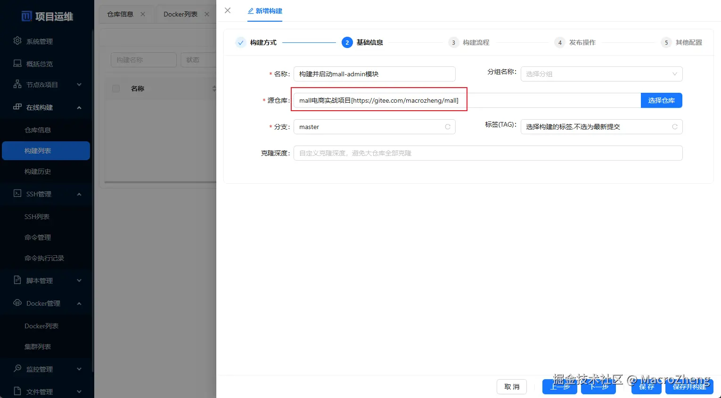Click step 2 circle 基础信息
The width and height of the screenshot is (721, 398).
(x=347, y=42)
